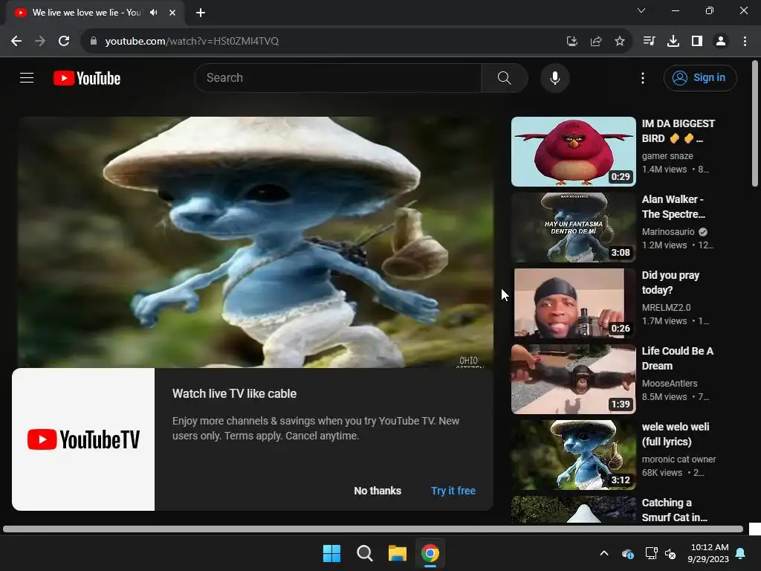Click title 'Life Could Be A Dream'
Image resolution: width=761 pixels, height=571 pixels.
coord(678,358)
